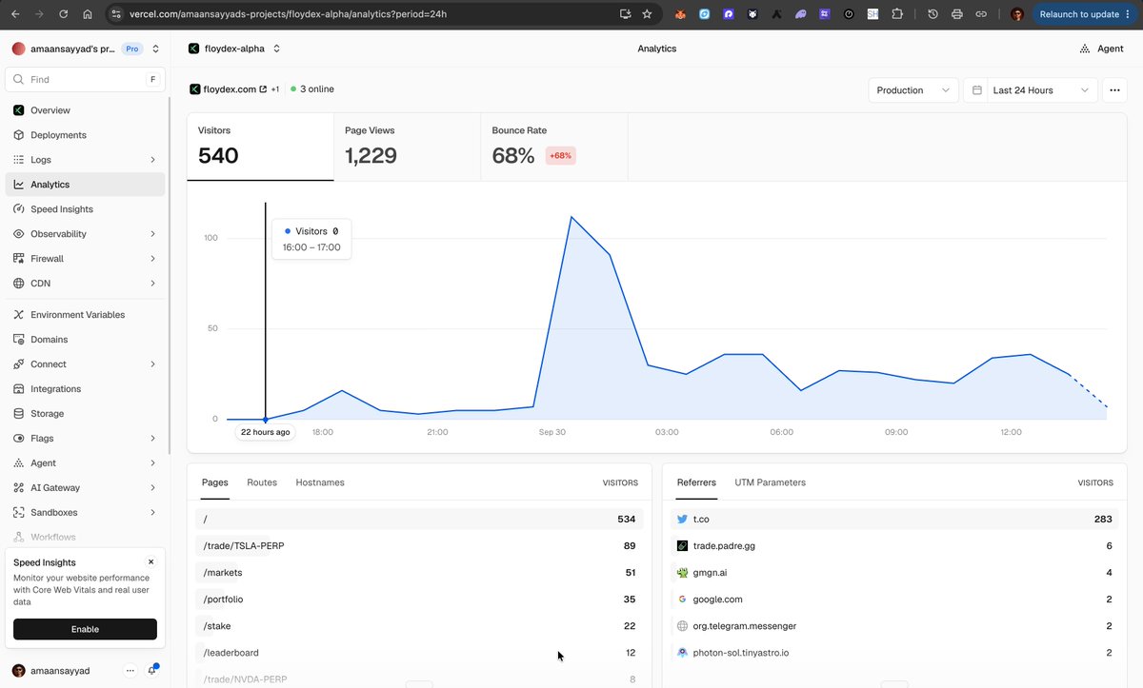Expand the Connect sidebar submenu
1143x688 pixels.
153,364
